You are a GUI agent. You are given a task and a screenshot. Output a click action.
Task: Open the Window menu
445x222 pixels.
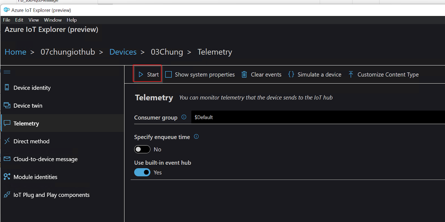pyautogui.click(x=53, y=20)
